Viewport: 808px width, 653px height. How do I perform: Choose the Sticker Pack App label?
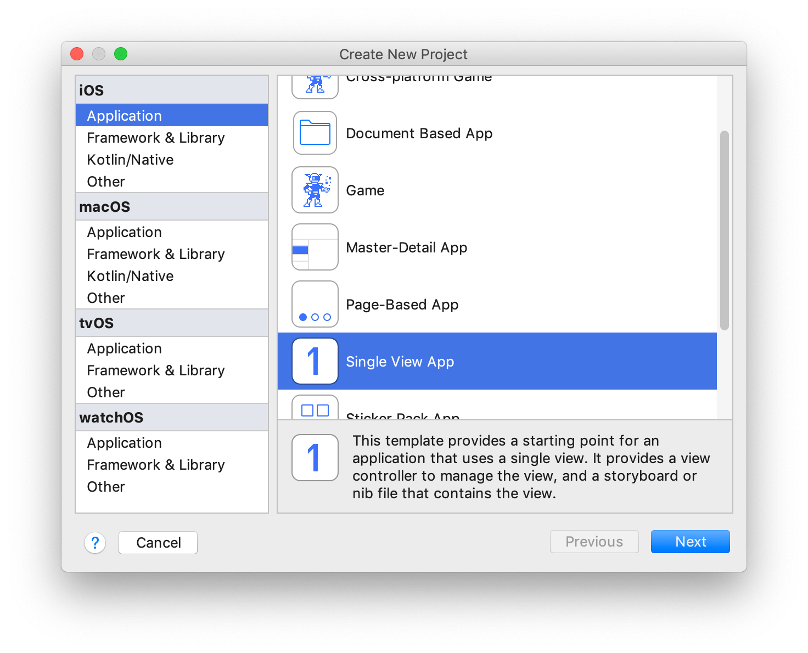403,416
